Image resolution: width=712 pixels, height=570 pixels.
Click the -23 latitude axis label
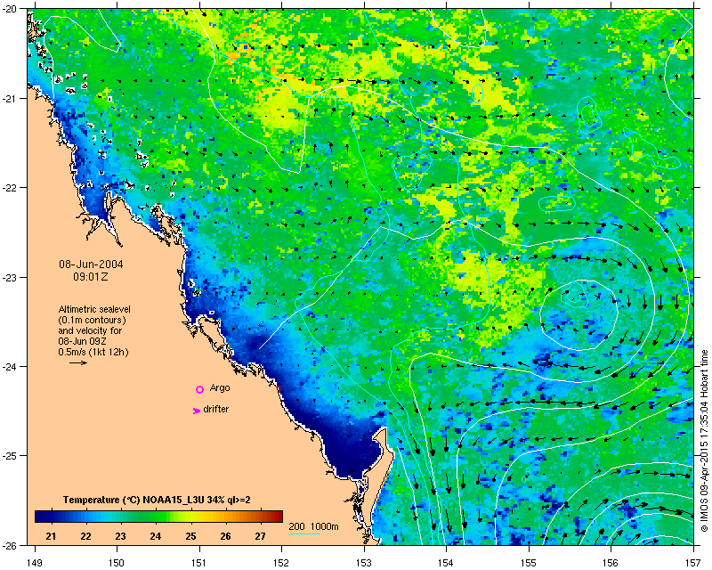point(10,277)
